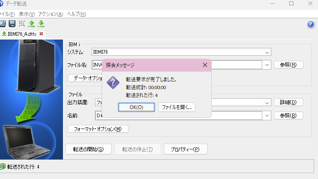Click 参照(B) button beside name field
Screen dimensions: 318x179
point(288,116)
